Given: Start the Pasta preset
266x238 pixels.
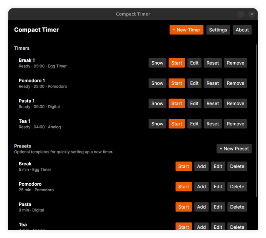Looking at the screenshot, I should pos(184,207).
